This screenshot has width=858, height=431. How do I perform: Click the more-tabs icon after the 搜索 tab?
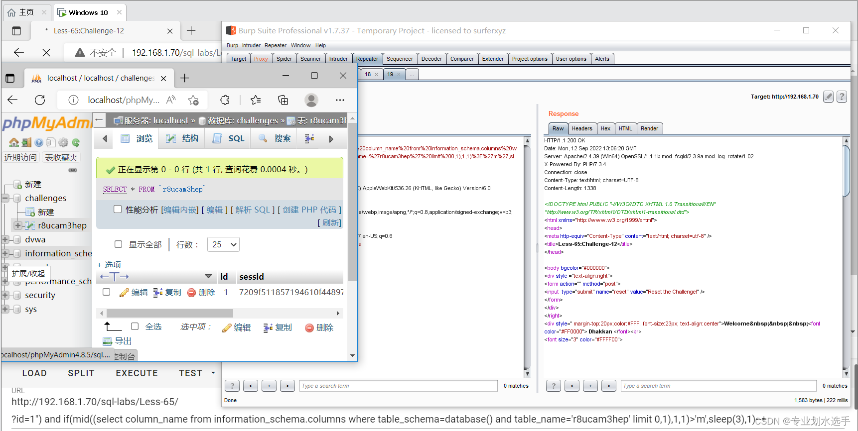pyautogui.click(x=309, y=138)
